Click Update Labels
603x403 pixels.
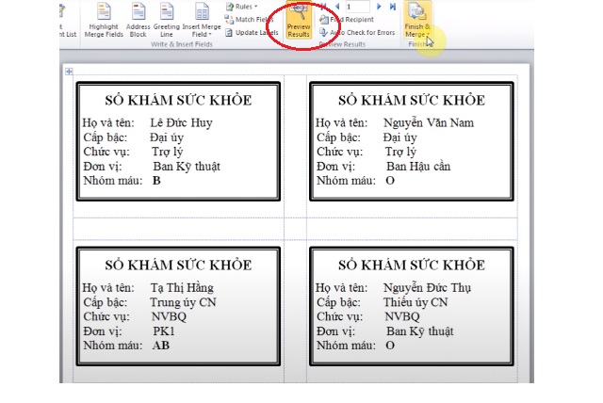click(x=252, y=32)
